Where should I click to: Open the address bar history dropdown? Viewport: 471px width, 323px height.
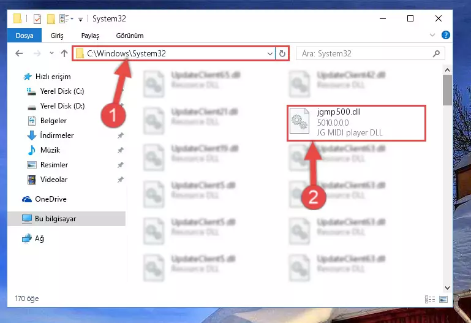point(269,54)
